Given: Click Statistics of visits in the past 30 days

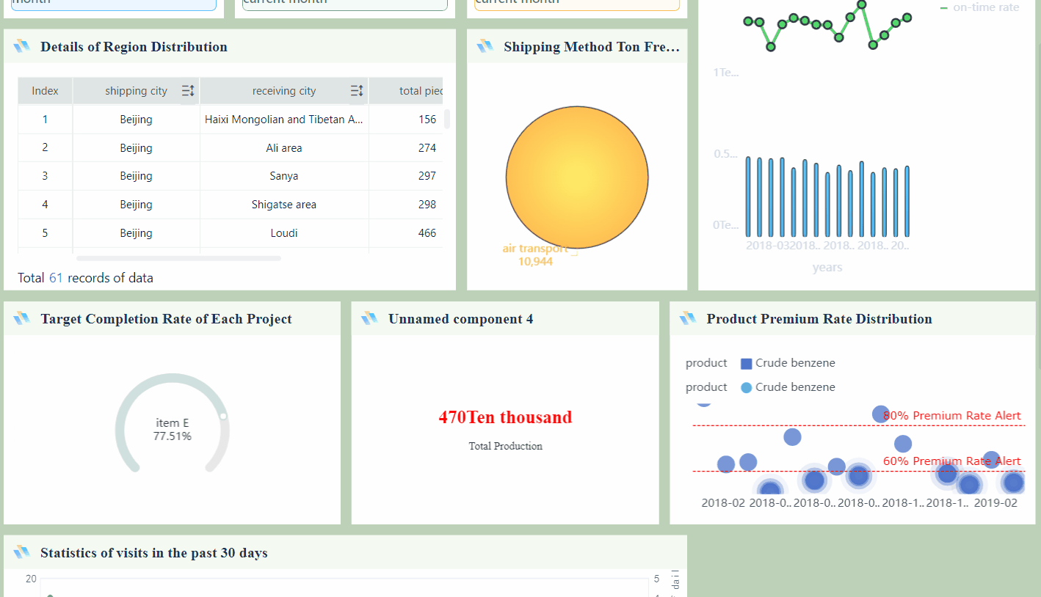Looking at the screenshot, I should click(x=154, y=553).
